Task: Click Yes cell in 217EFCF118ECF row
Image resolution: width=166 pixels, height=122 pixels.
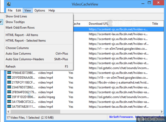Action: 71,83
